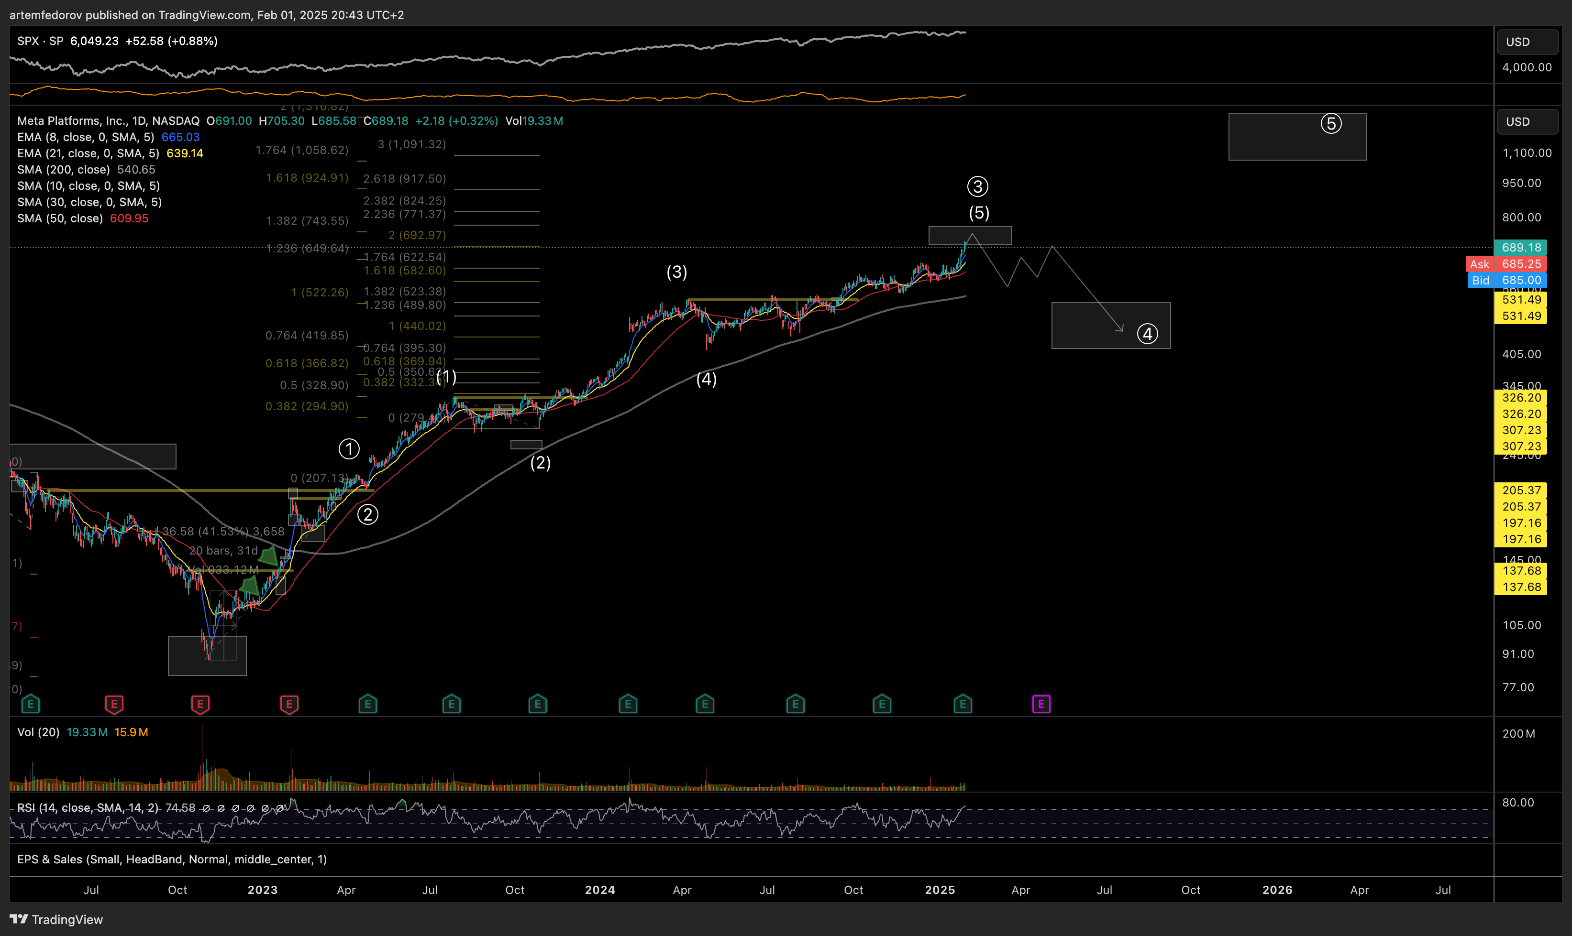Click the 2025 label on the time axis
The width and height of the screenshot is (1572, 936).
[940, 890]
